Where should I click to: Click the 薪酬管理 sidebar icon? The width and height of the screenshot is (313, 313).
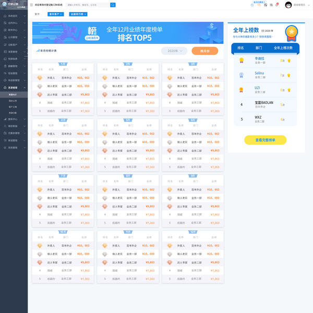[5, 66]
